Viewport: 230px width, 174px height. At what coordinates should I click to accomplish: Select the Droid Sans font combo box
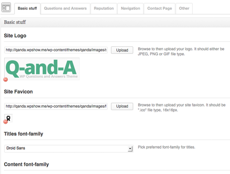click(x=69, y=149)
